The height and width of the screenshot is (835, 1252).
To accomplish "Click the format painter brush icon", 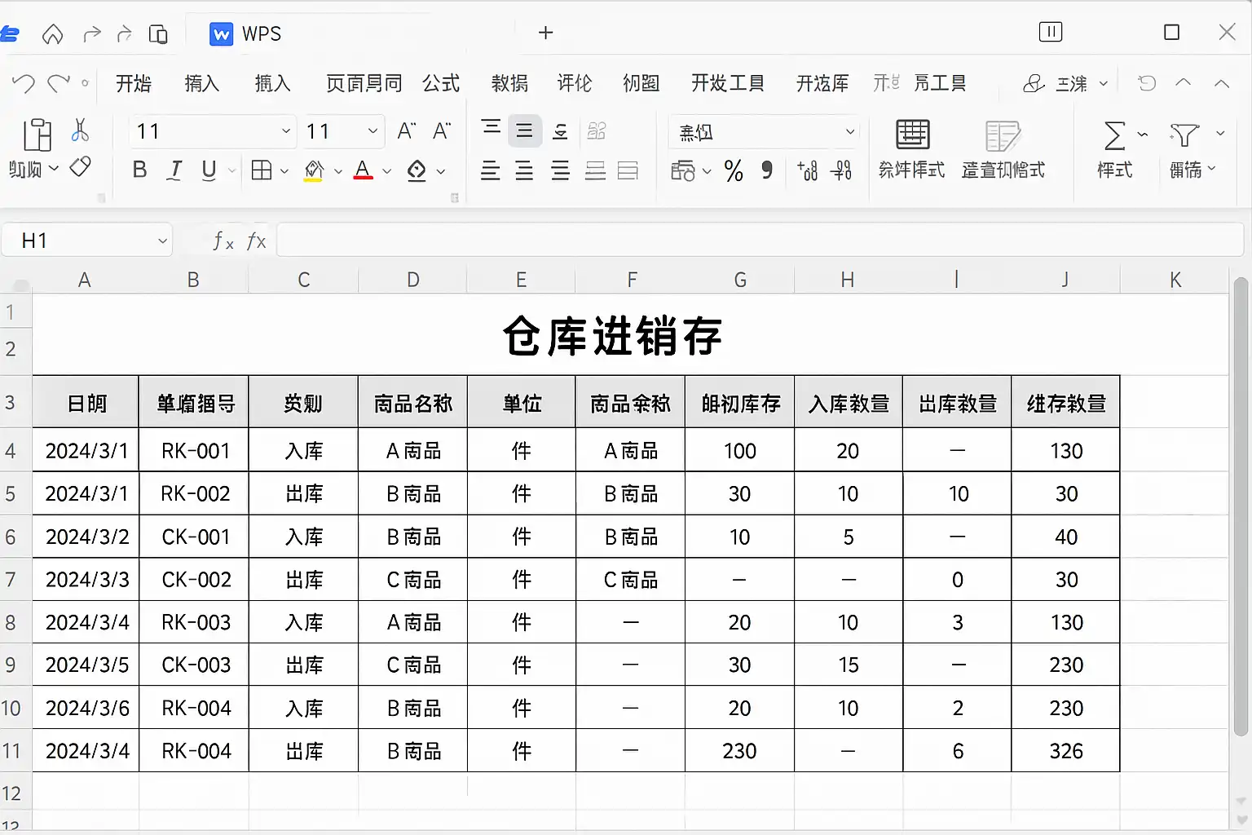I will [80, 168].
